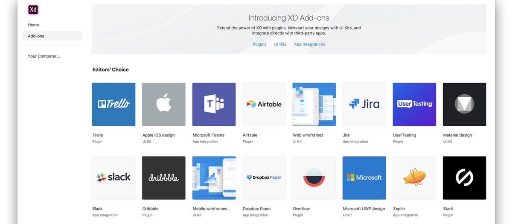Follow the Plugins link in the banner
The width and height of the screenshot is (512, 224).
(x=259, y=44)
